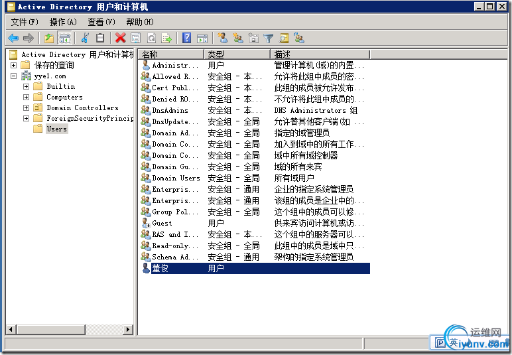Expand the 保存的查询 tree node
This screenshot has height=355, width=512.
pyautogui.click(x=13, y=65)
